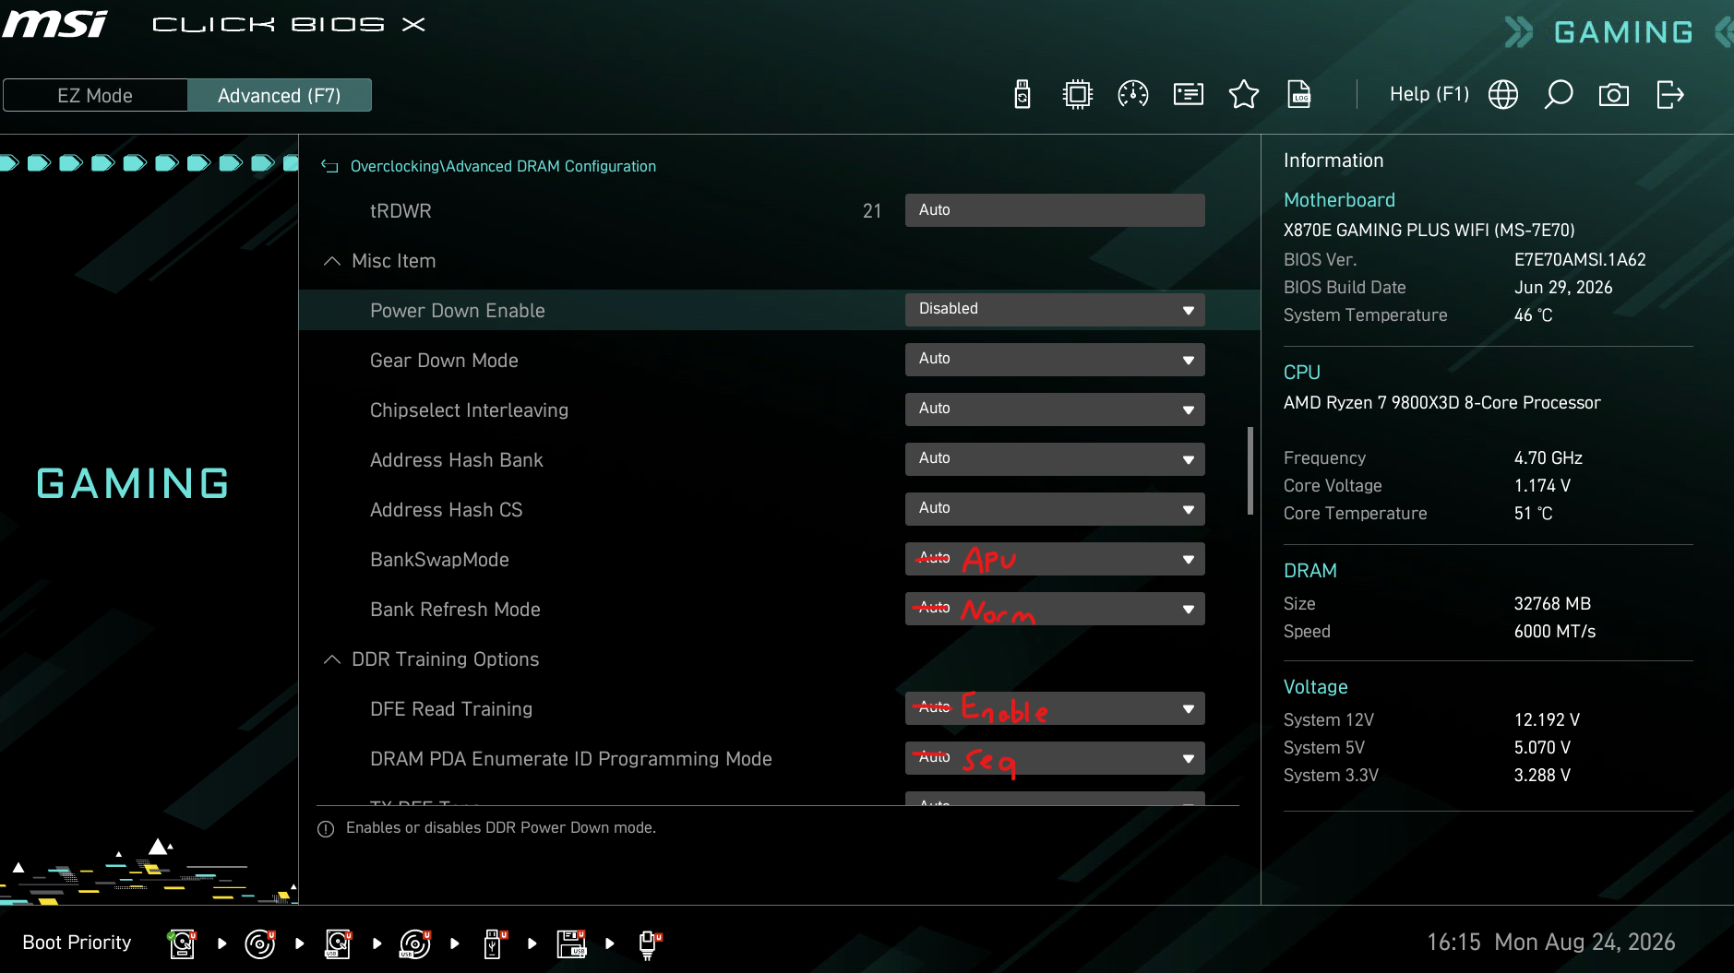The image size is (1734, 973).
Task: Select the USB CD/DVD boot device
Action: click(415, 943)
